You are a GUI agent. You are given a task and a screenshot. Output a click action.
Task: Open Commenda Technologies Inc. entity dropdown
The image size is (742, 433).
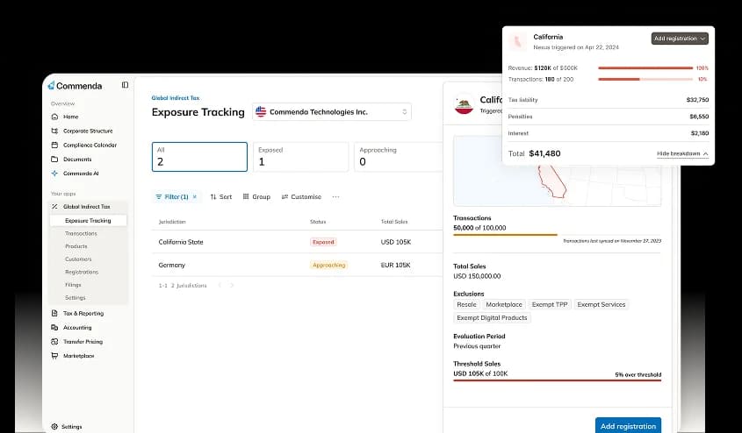pyautogui.click(x=332, y=112)
